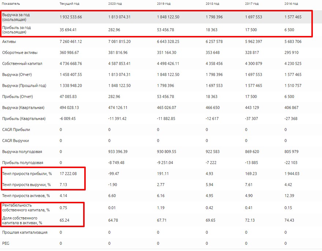Select the "2020 год" column header
Screen dimensions: 322x251
coord(116,4)
